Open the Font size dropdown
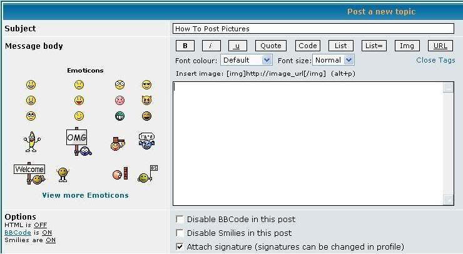Viewport: 463px width, 254px height. click(x=333, y=60)
